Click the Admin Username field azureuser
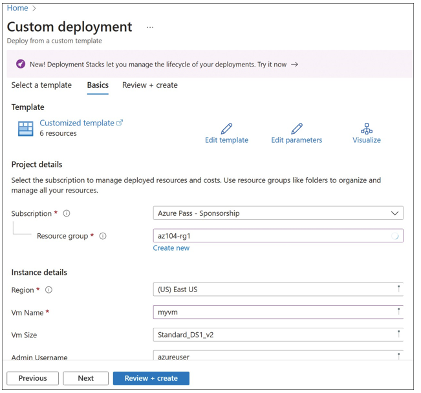The image size is (421, 393). pyautogui.click(x=278, y=356)
